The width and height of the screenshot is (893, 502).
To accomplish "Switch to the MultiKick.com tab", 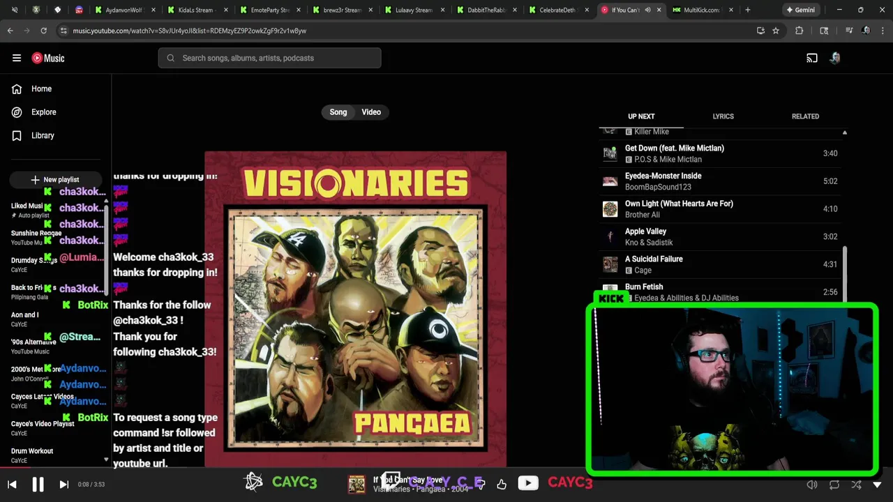I will point(701,10).
